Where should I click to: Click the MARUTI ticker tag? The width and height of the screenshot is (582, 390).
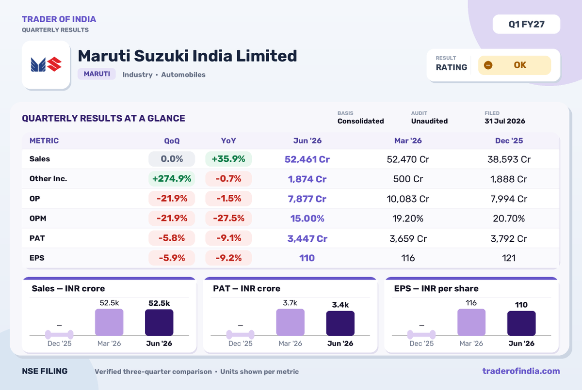pyautogui.click(x=97, y=74)
